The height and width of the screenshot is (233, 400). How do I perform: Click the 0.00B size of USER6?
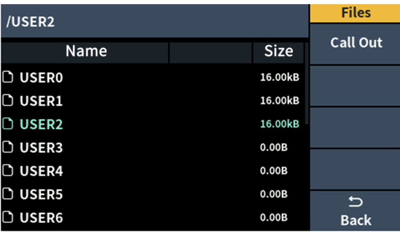pos(274,217)
